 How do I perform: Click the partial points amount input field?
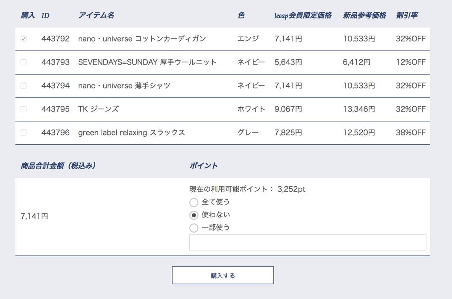[x=308, y=242]
